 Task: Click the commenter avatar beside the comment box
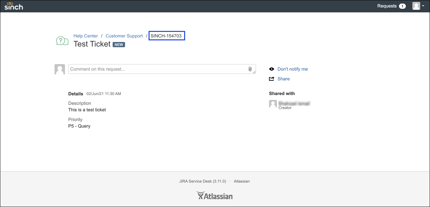[60, 69]
